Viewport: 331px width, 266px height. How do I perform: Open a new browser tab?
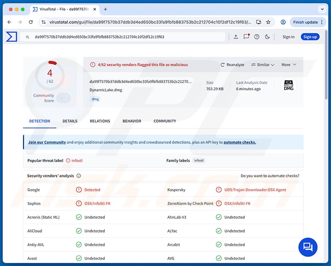tap(106, 9)
